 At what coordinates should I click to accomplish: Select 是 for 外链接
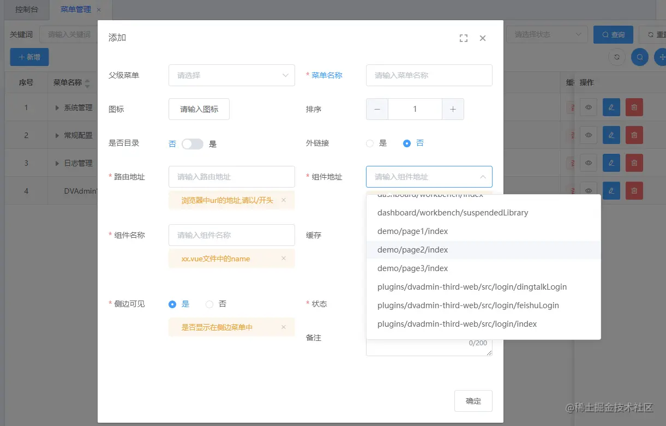pyautogui.click(x=376, y=143)
